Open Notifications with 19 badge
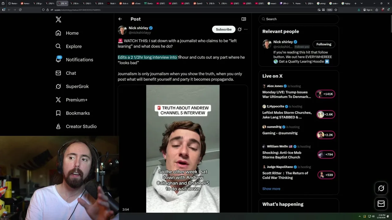The height and width of the screenshot is (220, 392). [x=74, y=60]
